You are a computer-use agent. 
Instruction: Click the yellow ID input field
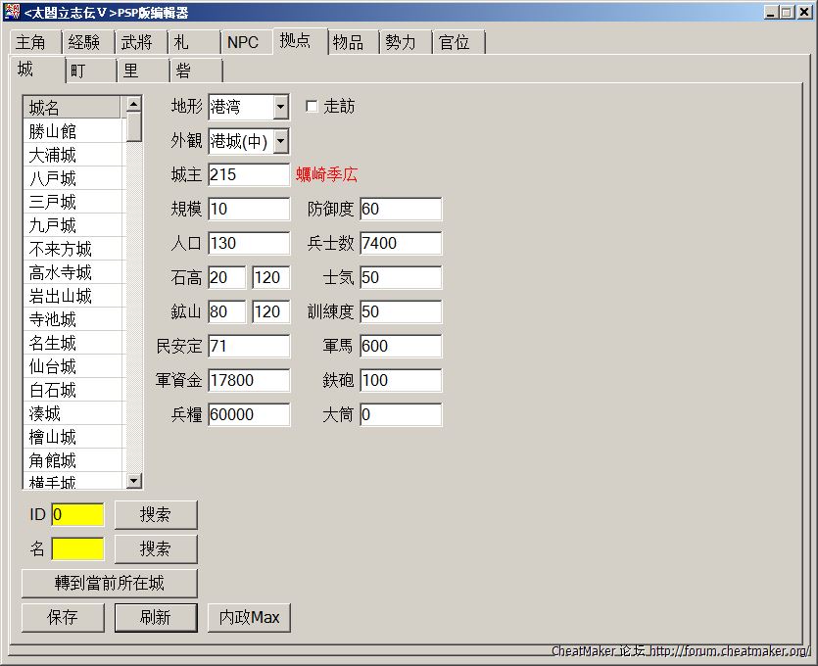77,514
